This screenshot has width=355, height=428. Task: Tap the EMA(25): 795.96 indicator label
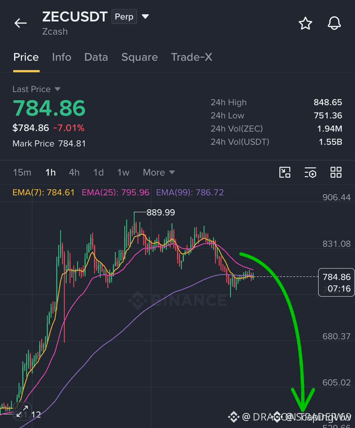(116, 192)
